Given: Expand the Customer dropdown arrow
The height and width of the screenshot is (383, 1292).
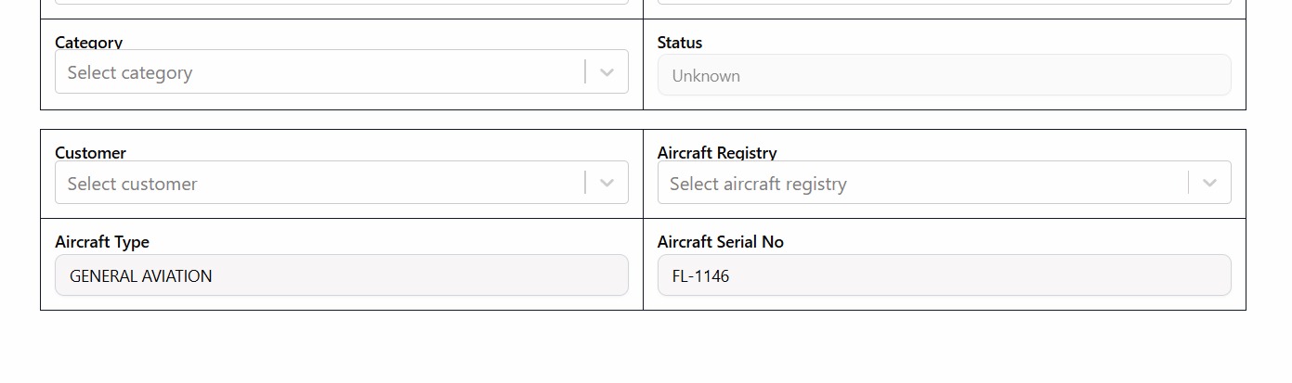Looking at the screenshot, I should click(x=607, y=184).
